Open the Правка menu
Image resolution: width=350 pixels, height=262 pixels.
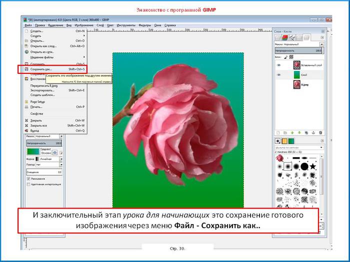click(40, 25)
